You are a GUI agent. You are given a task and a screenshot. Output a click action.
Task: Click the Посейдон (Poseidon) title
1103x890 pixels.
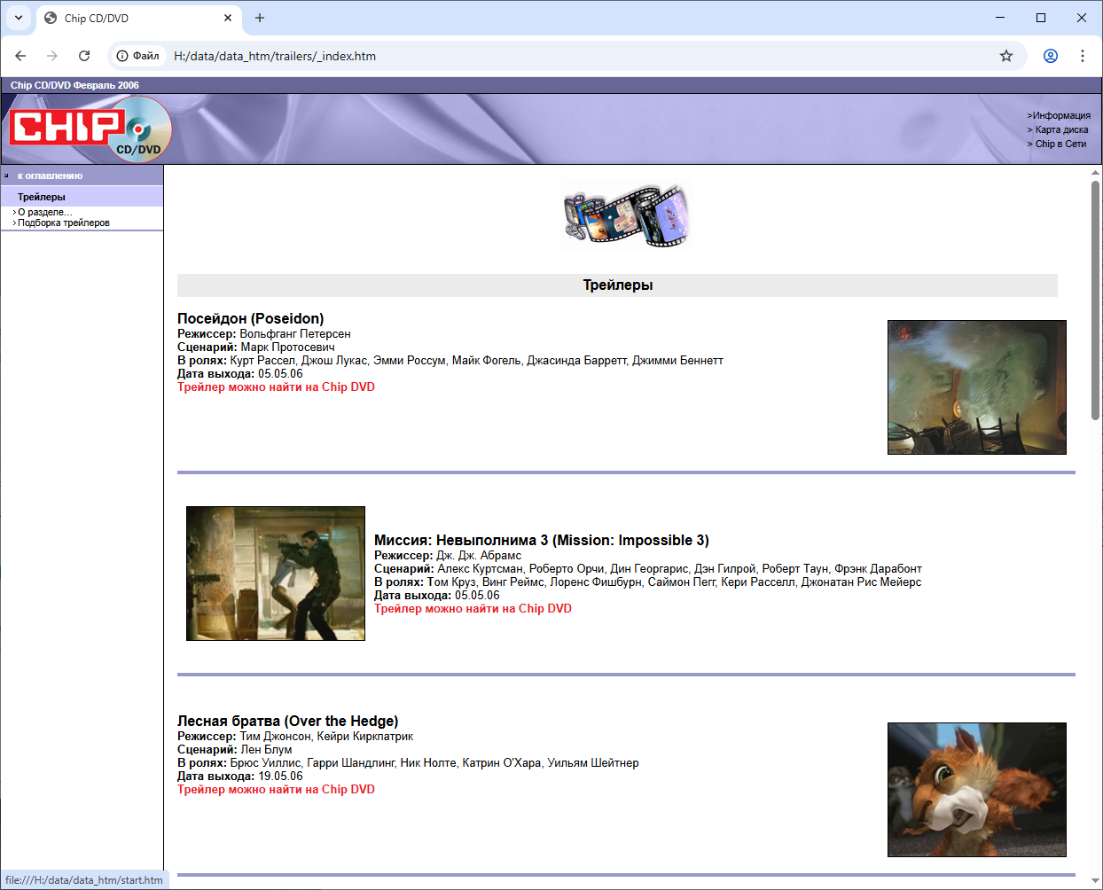pyautogui.click(x=251, y=318)
